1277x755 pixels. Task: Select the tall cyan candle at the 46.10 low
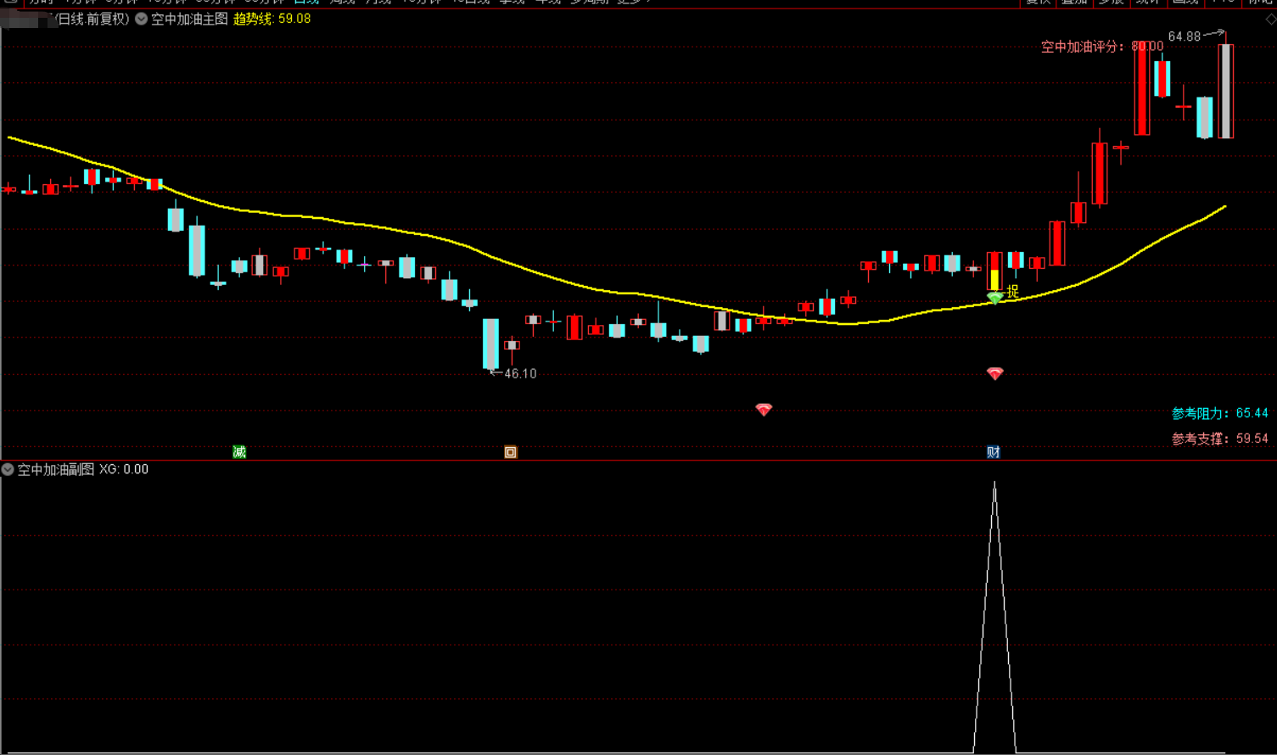(x=490, y=344)
